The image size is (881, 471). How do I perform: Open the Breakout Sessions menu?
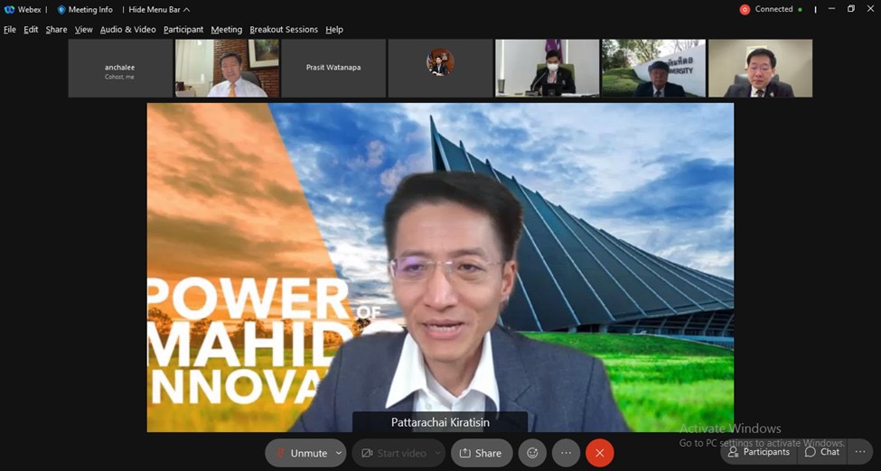(x=284, y=30)
